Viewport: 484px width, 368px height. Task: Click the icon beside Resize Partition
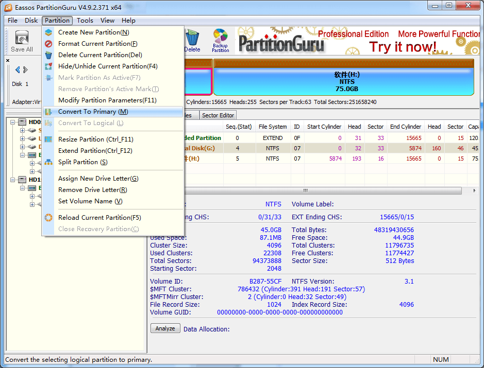tap(48, 139)
